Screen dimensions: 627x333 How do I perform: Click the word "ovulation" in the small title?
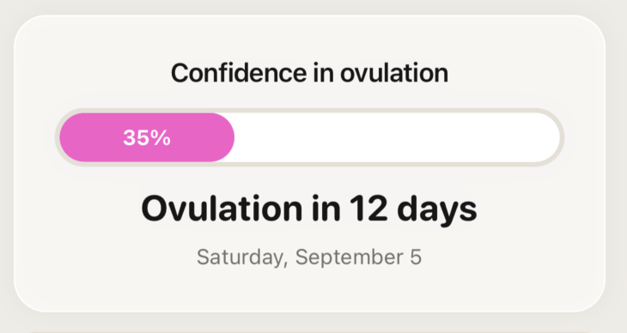point(394,73)
